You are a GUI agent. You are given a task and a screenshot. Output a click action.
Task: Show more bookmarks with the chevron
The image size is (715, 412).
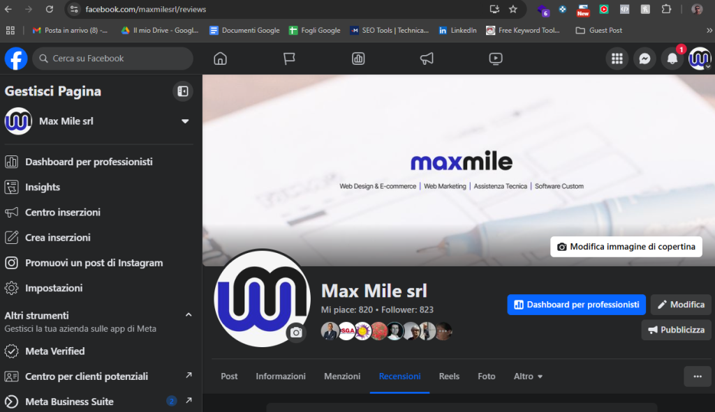[x=709, y=31]
